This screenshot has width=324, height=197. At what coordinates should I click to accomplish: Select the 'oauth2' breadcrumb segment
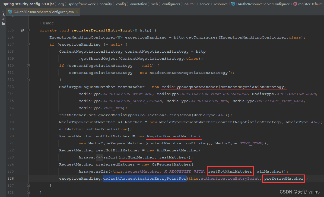(190, 4)
